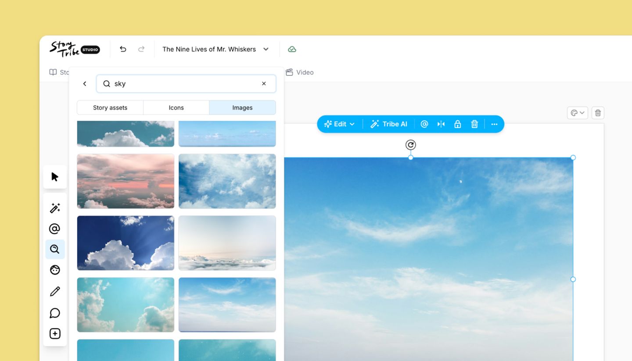Open the Video tab
This screenshot has height=361, width=632.
coord(300,72)
